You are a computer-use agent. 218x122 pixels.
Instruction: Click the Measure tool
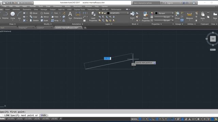click(x=189, y=15)
